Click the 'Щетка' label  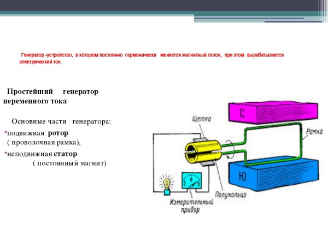(x=202, y=118)
